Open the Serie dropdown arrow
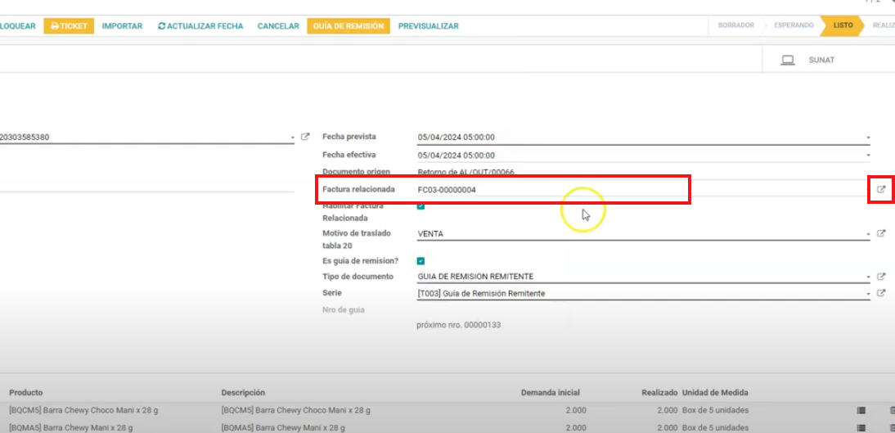The width and height of the screenshot is (895, 433). click(x=867, y=294)
